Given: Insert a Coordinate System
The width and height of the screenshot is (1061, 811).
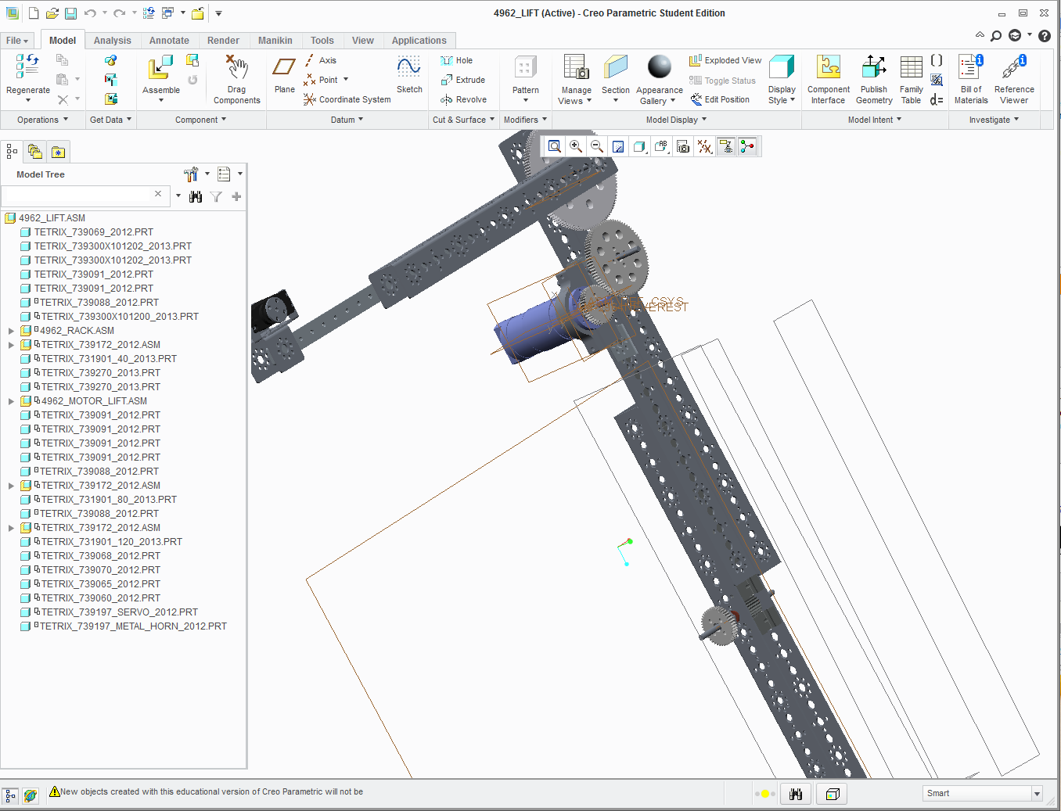Looking at the screenshot, I should (x=347, y=99).
